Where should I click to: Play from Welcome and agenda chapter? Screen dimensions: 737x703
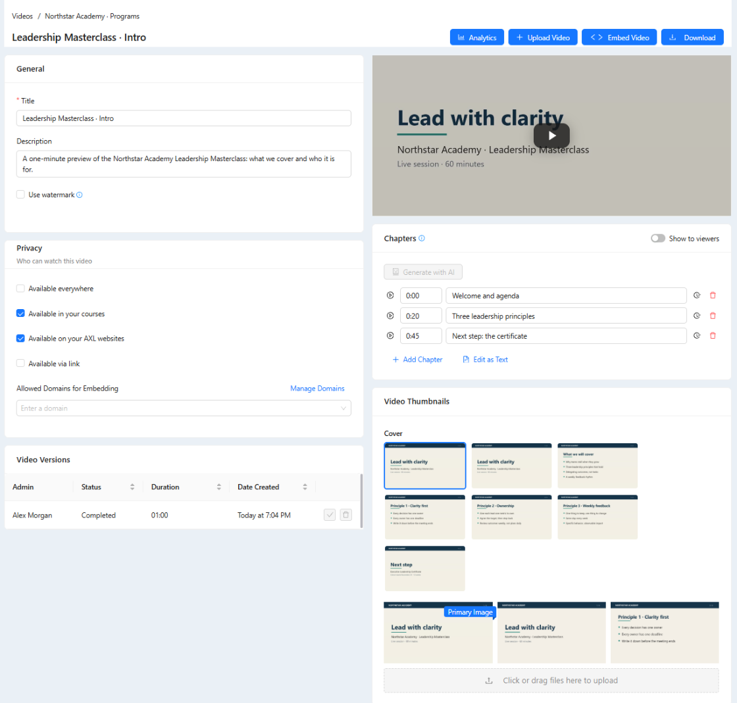(x=390, y=295)
